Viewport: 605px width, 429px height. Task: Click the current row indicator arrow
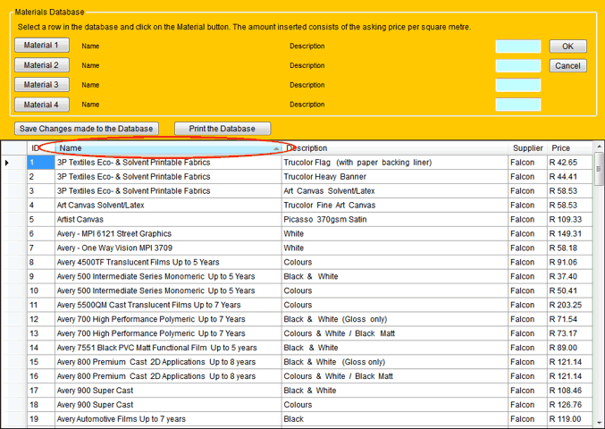coord(8,163)
